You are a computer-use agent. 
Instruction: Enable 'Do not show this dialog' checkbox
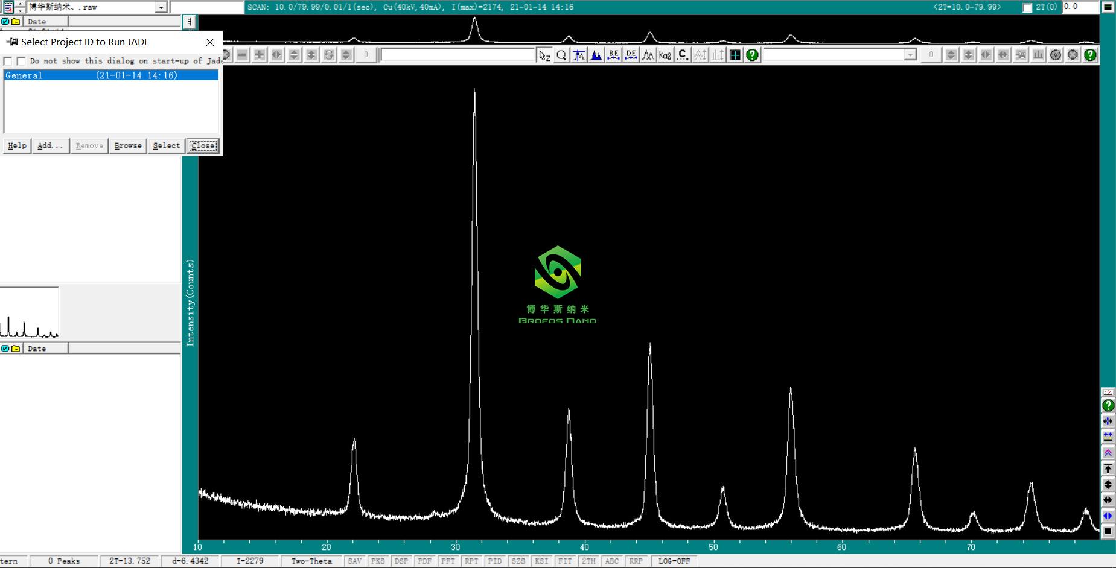pos(21,61)
